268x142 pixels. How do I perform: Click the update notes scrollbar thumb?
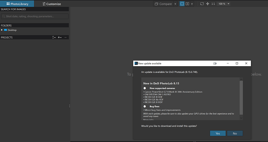tap(241, 98)
